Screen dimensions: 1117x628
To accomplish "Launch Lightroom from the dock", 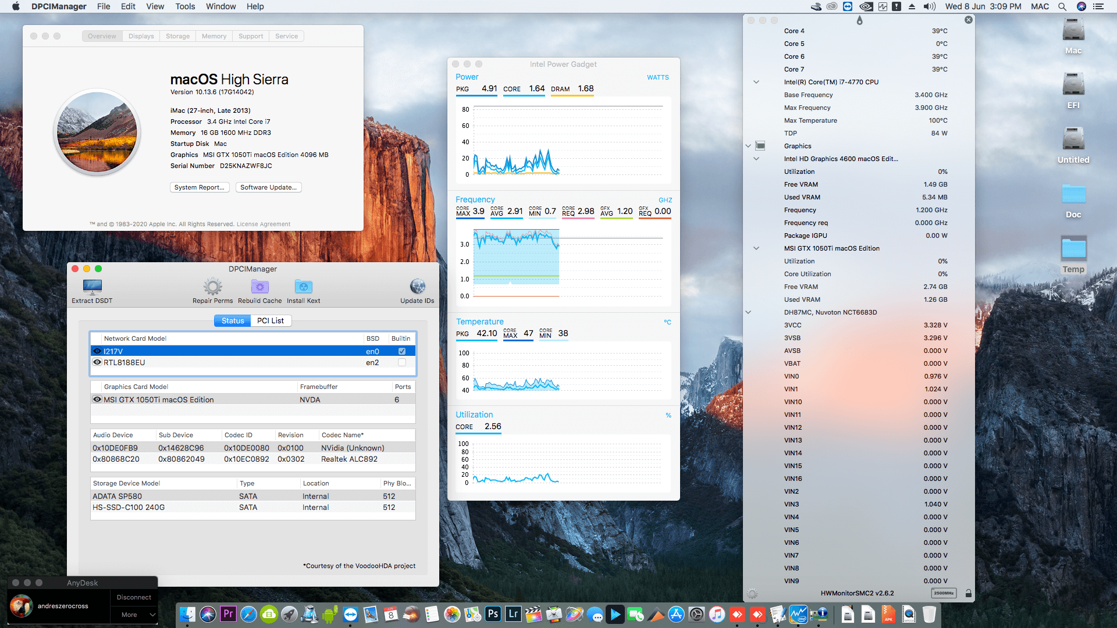I will pyautogui.click(x=513, y=614).
